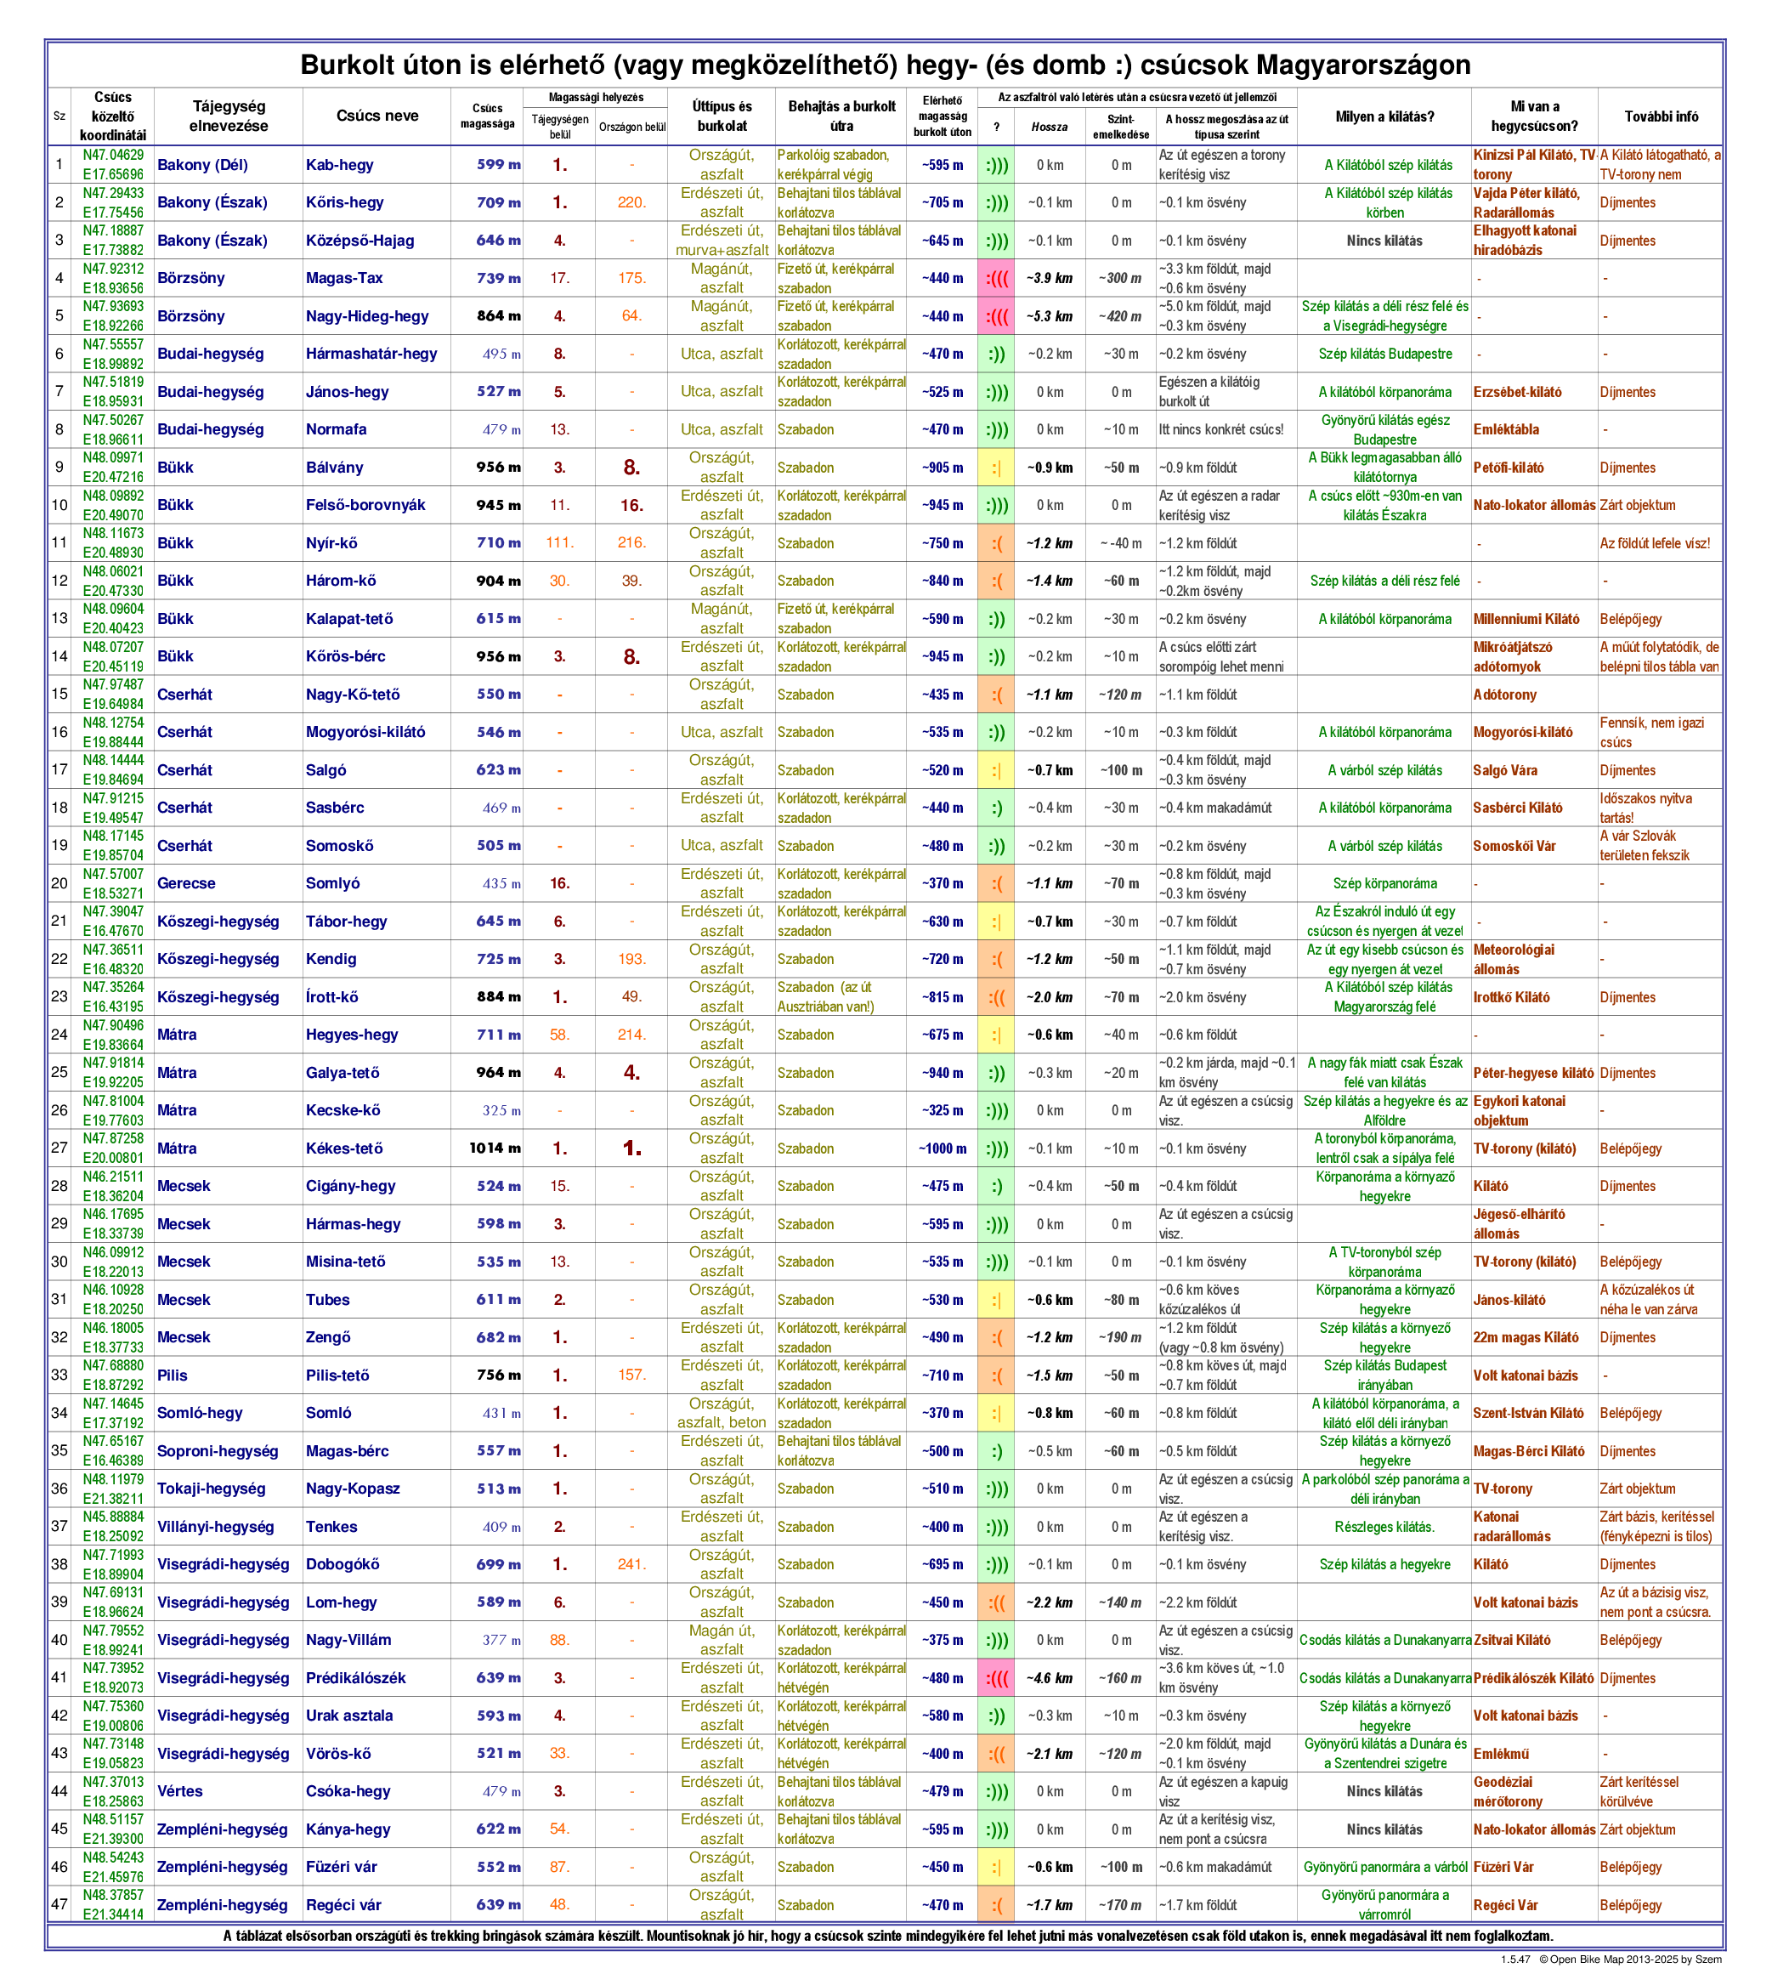Click the Galya-tető national rank 4.
The height and width of the screenshot is (1985, 1772).
(x=631, y=1074)
